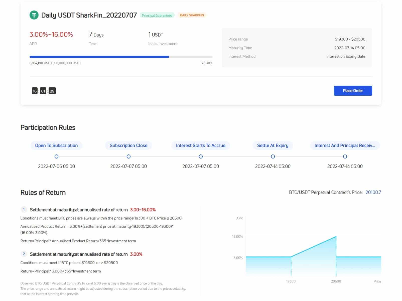Viewport: 402px width, 301px height.
Task: Select the Open To Subscription step label
Action: pos(56,145)
